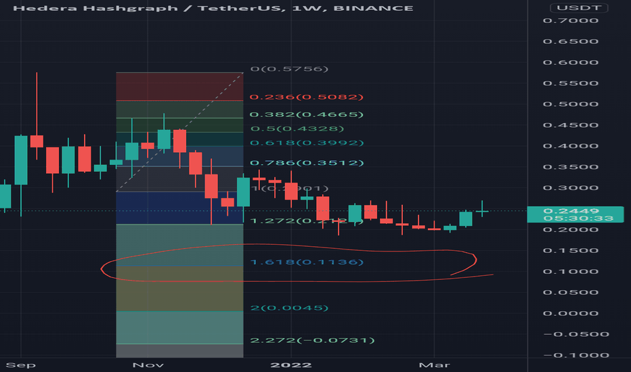The width and height of the screenshot is (631, 372).
Task: Click the Fibonacci label 0.618(0.3992)
Action: click(x=307, y=143)
